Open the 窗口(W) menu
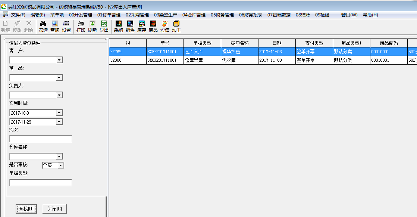The width and height of the screenshot is (417, 217). tap(349, 15)
